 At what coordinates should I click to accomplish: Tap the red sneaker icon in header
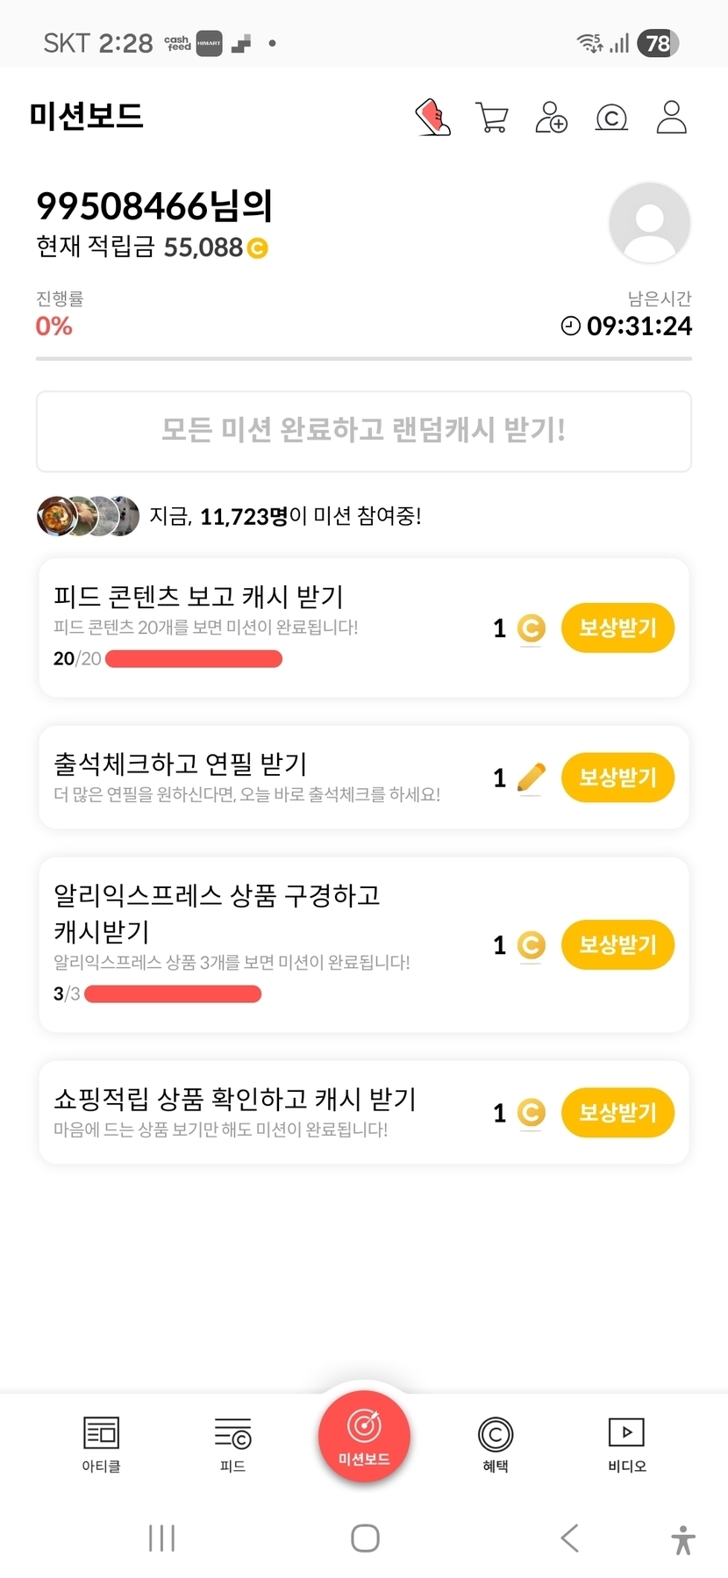point(432,117)
